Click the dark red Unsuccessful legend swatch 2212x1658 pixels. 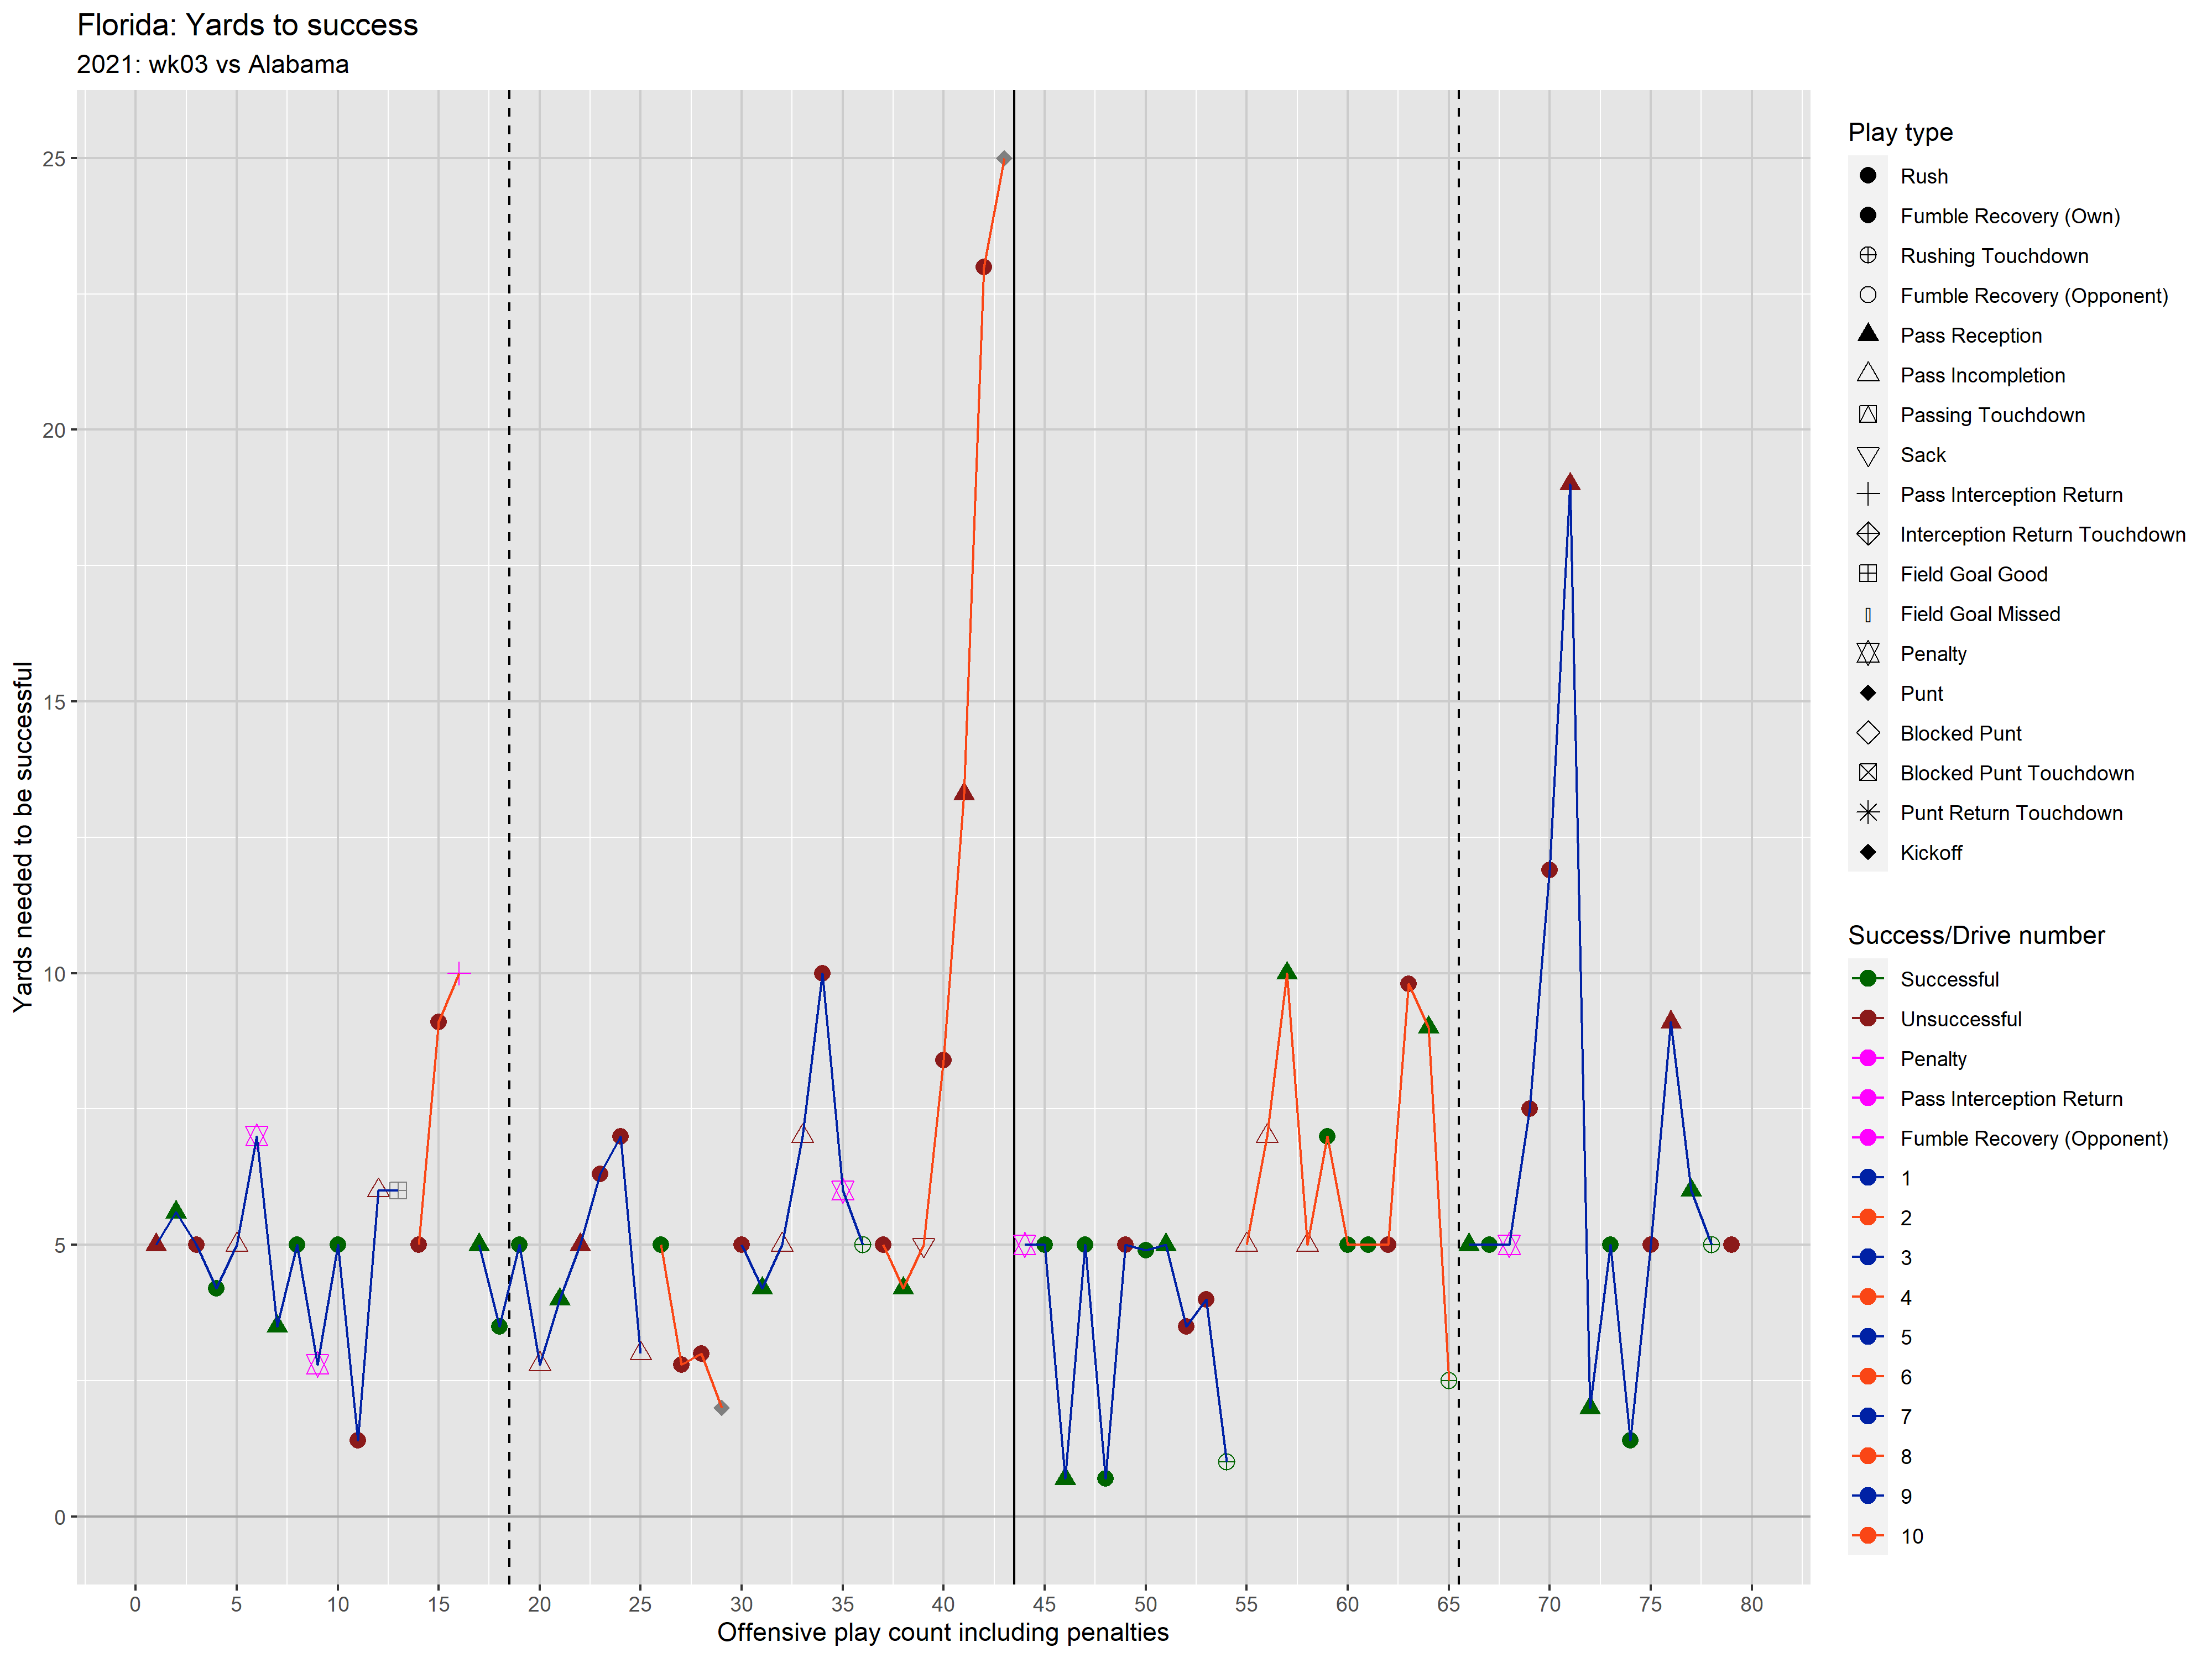click(x=1867, y=1019)
